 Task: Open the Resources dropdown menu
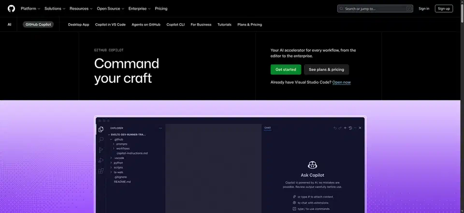(x=81, y=9)
